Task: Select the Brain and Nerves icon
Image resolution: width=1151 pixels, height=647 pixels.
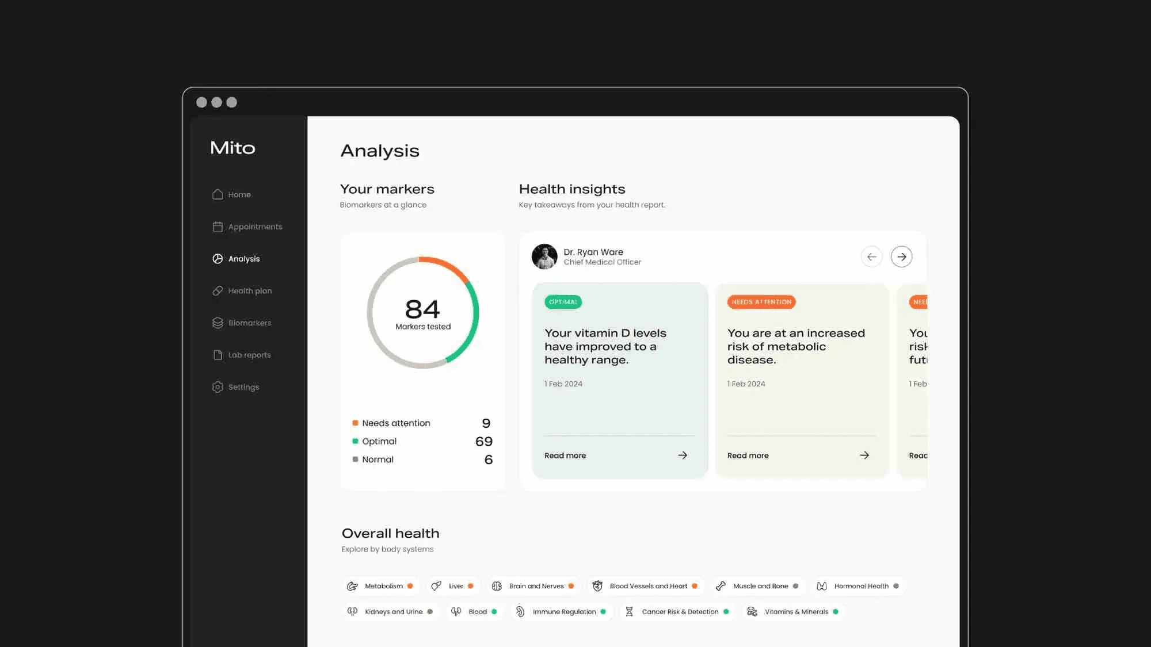Action: click(x=497, y=585)
